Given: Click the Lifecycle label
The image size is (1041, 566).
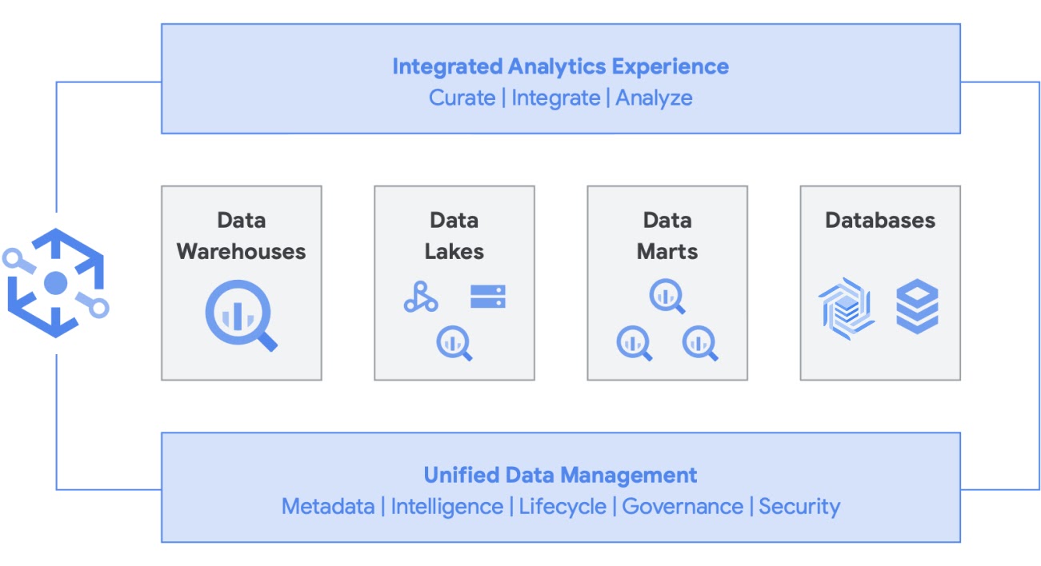Looking at the screenshot, I should coord(563,507).
